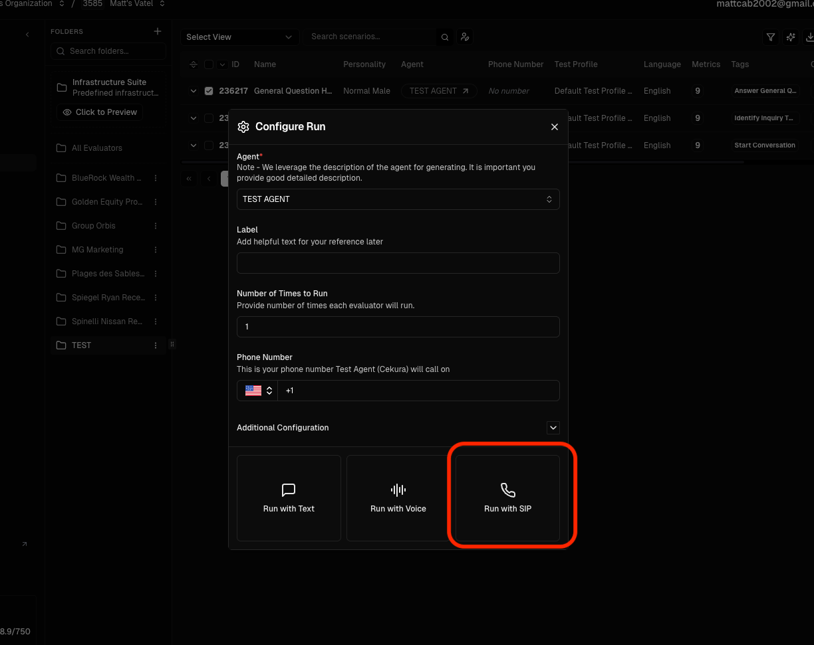Open the TEST AGENT link in row 236217
Image resolution: width=814 pixels, height=645 pixels.
click(x=439, y=91)
